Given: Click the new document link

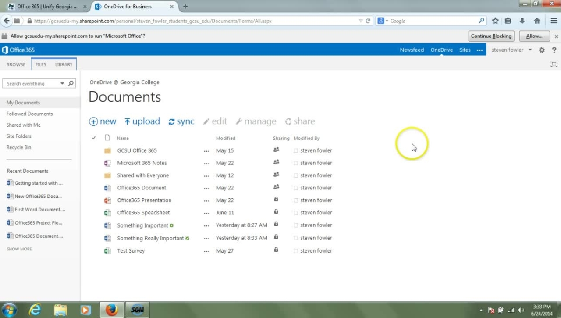Looking at the screenshot, I should tap(103, 121).
